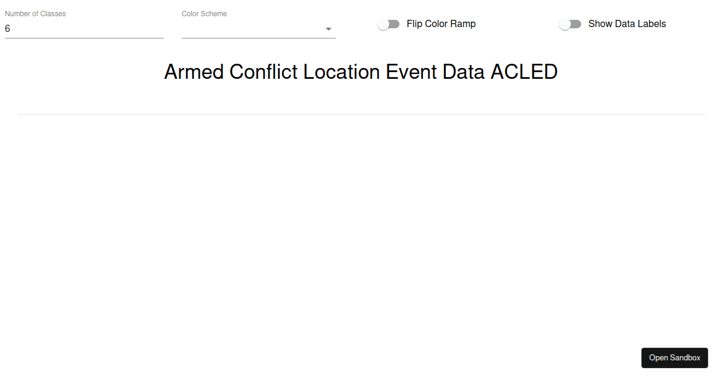Enable the Show Data Labels switch
Screen dimensions: 722x379
tap(570, 24)
